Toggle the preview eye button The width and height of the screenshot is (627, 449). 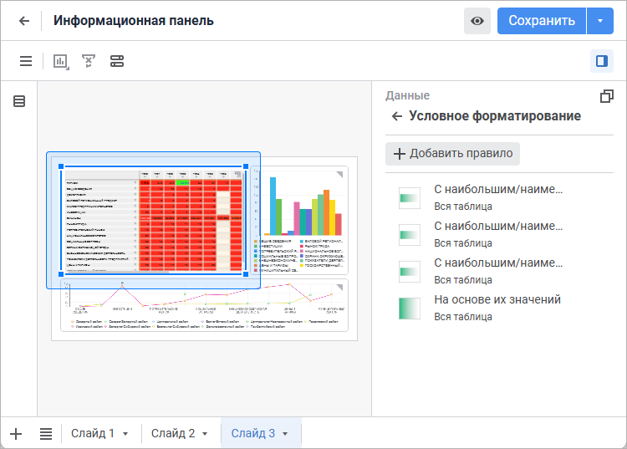[477, 21]
